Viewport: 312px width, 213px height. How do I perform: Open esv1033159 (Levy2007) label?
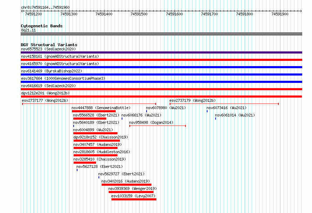(x=133, y=196)
